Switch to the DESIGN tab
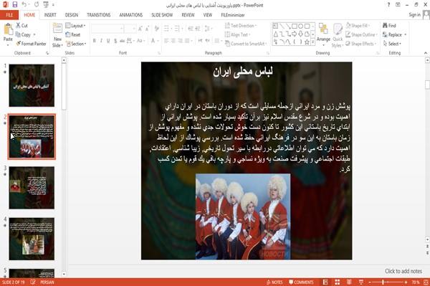This screenshot has height=286, width=430. pyautogui.click(x=72, y=15)
